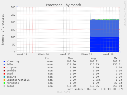The width and height of the screenshot is (127, 95).
Task: Click the total legend gray swatch
Action: (4, 86)
